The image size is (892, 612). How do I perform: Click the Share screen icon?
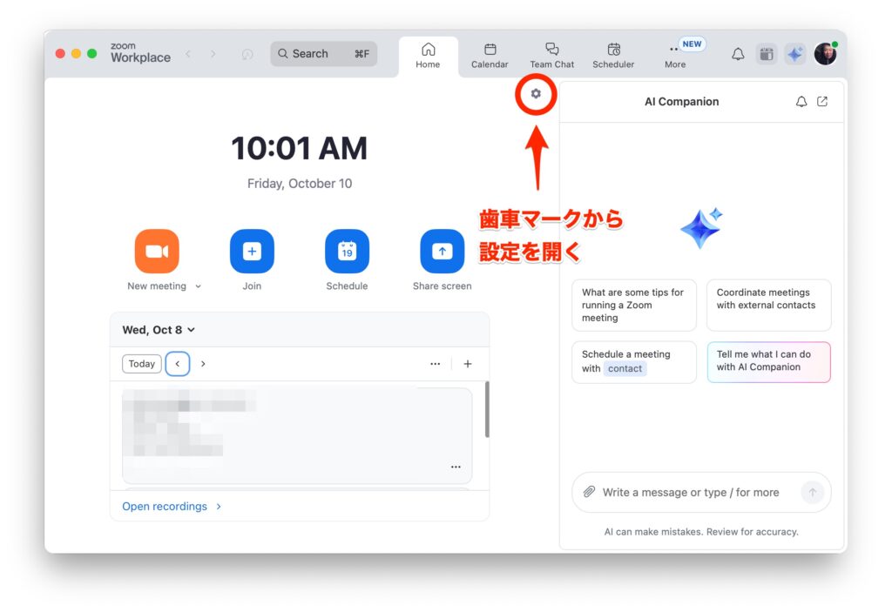pos(442,252)
